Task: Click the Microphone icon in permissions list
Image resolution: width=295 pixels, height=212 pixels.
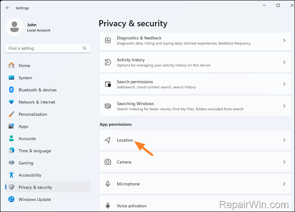Action: pyautogui.click(x=108, y=184)
